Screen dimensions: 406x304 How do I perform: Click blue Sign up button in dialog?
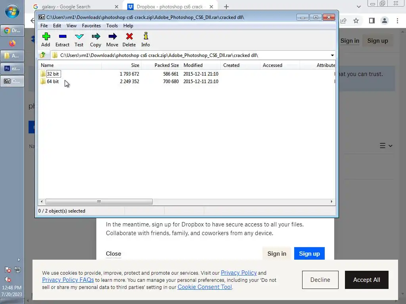click(309, 254)
